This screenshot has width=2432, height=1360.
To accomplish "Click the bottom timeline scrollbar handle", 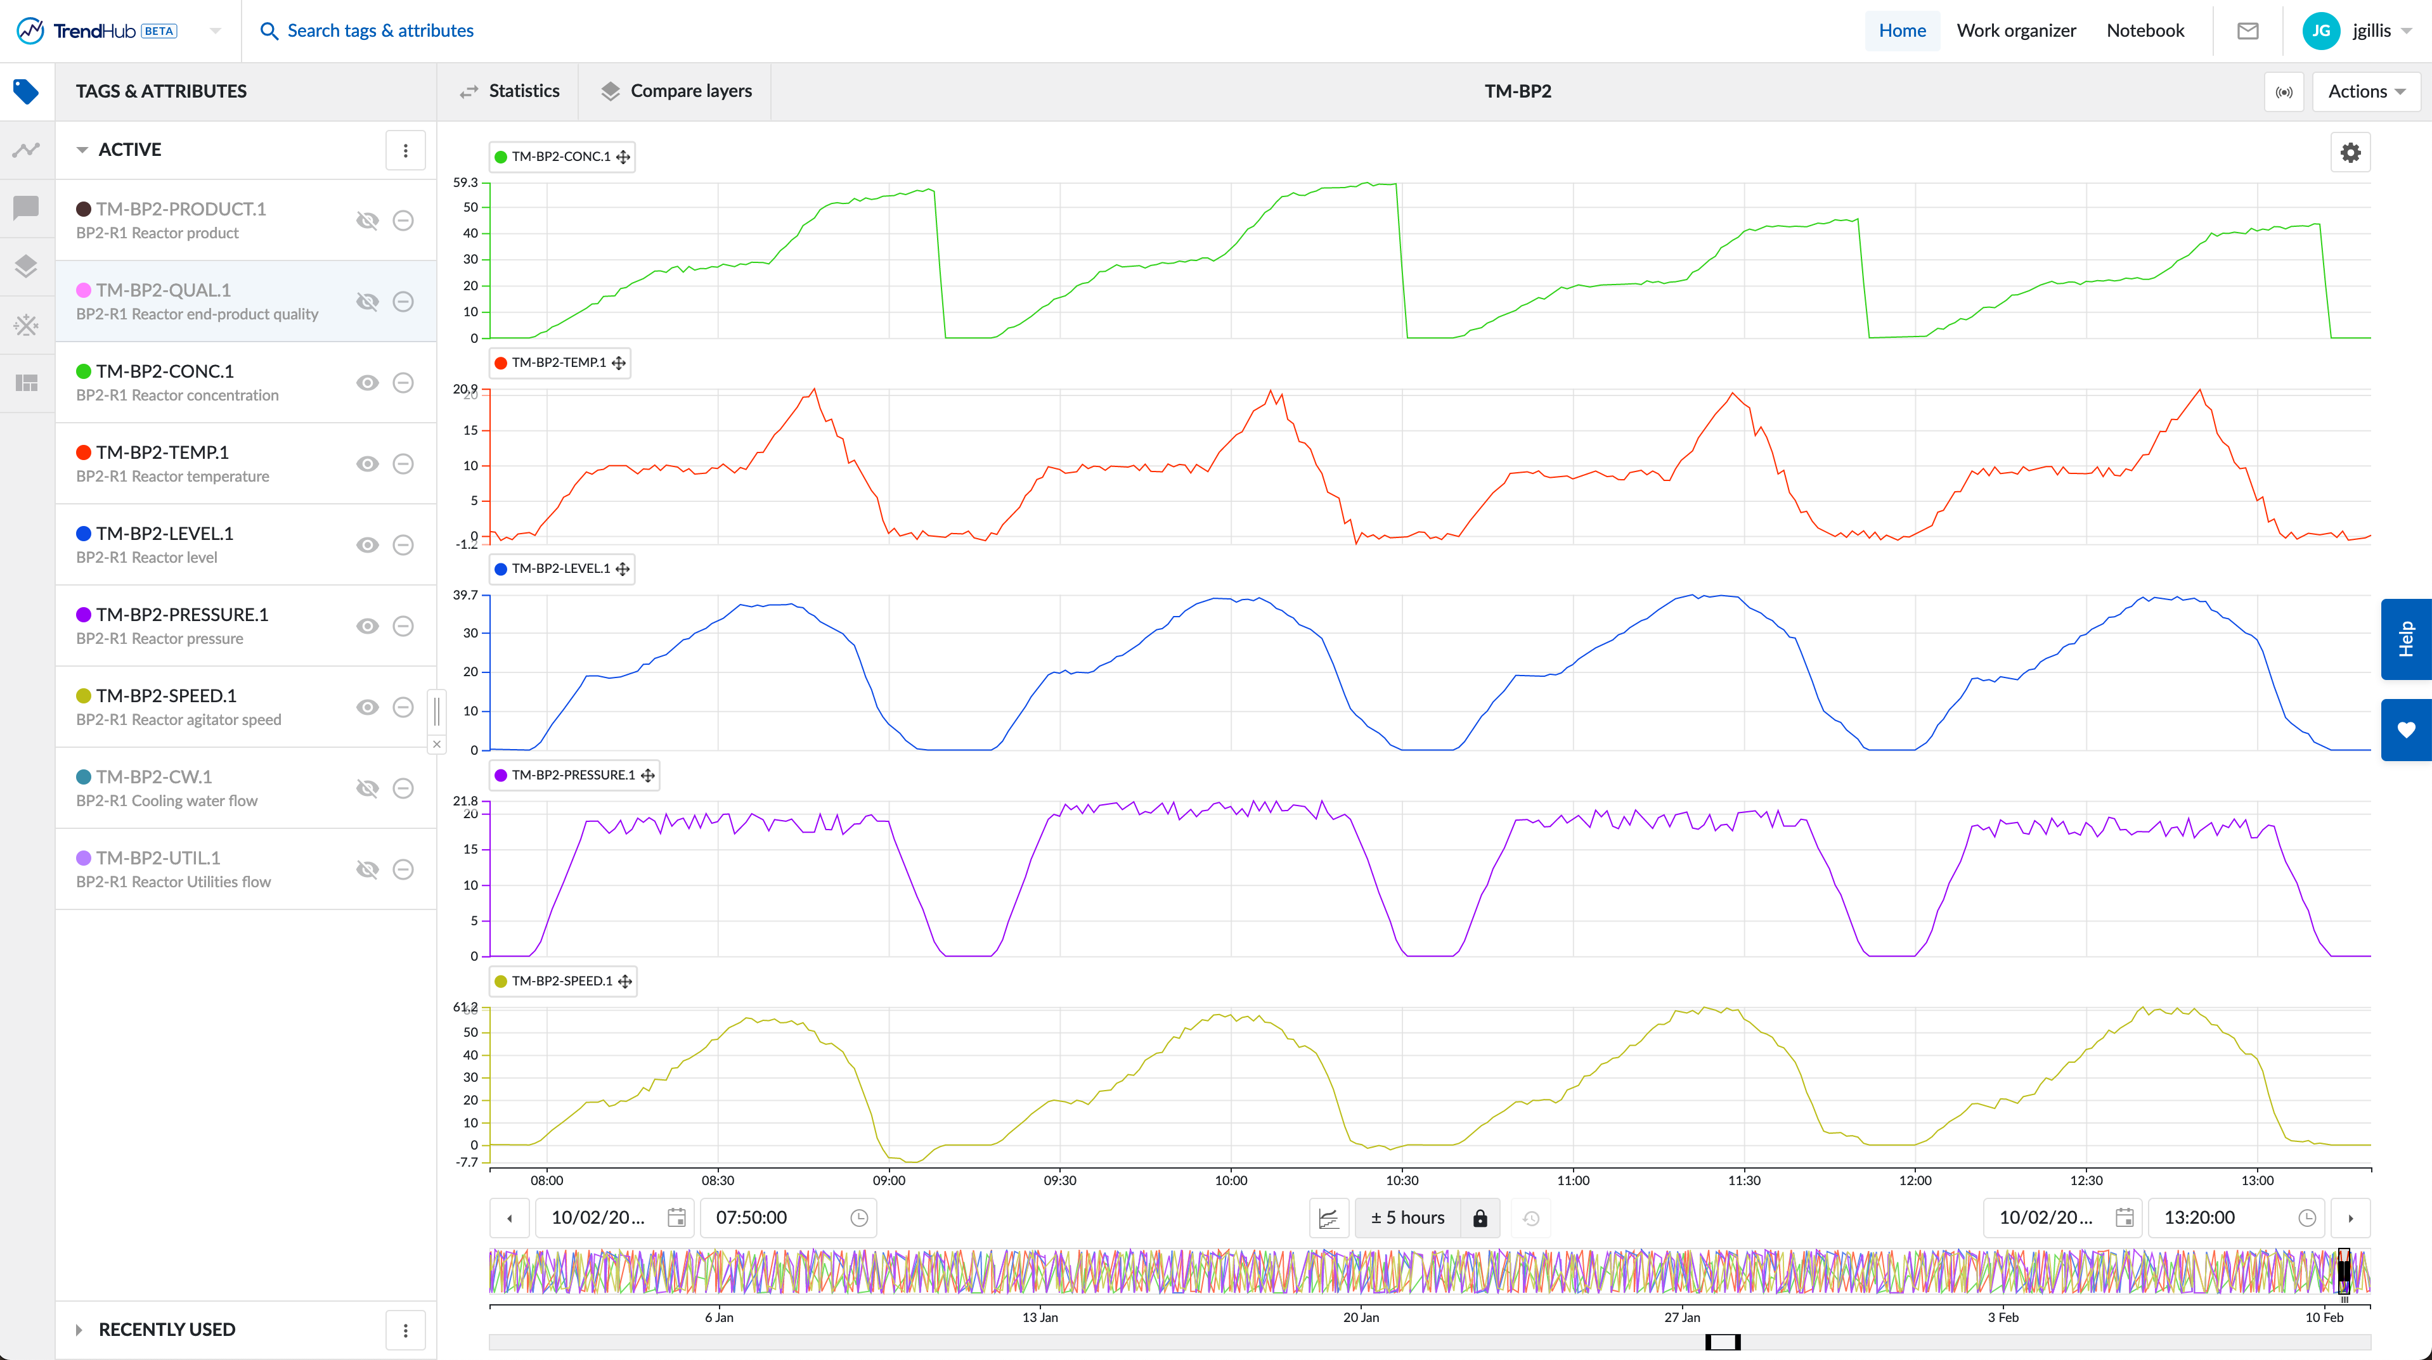I will click(x=1722, y=1343).
